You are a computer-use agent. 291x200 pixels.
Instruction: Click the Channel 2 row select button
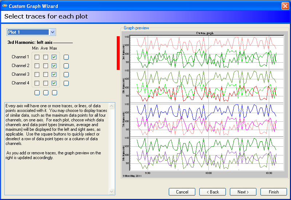tap(66, 66)
